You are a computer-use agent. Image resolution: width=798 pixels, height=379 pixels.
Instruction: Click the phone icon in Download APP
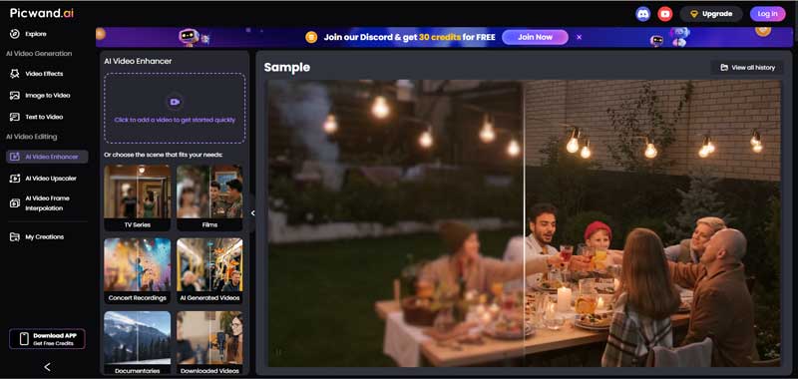click(x=24, y=339)
